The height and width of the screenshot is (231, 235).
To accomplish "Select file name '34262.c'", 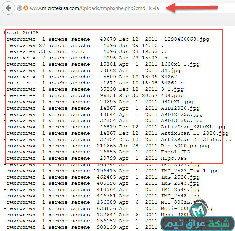I will click(172, 83).
